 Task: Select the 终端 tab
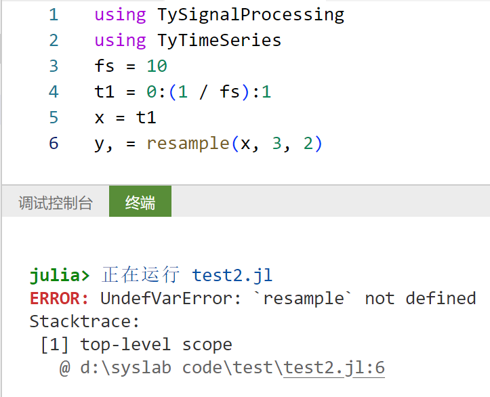coord(140,203)
